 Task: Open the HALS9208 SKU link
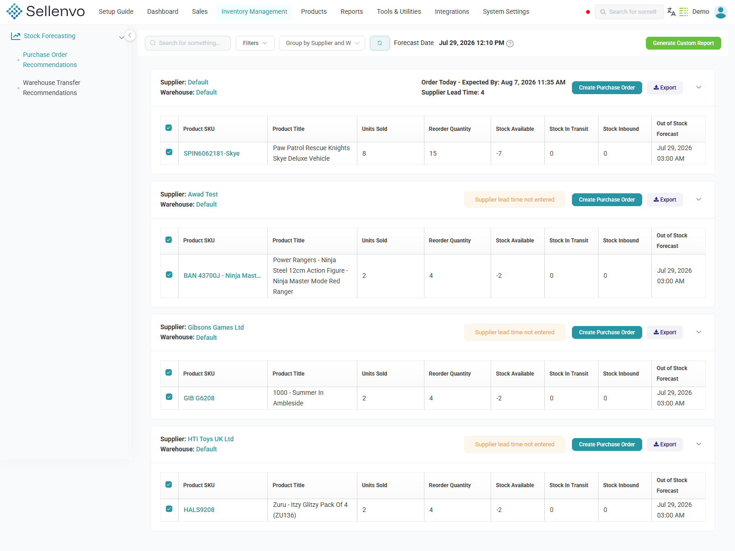(x=199, y=510)
